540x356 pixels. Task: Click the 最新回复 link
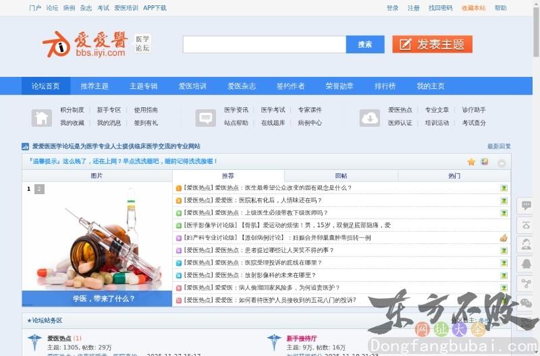pos(499,146)
